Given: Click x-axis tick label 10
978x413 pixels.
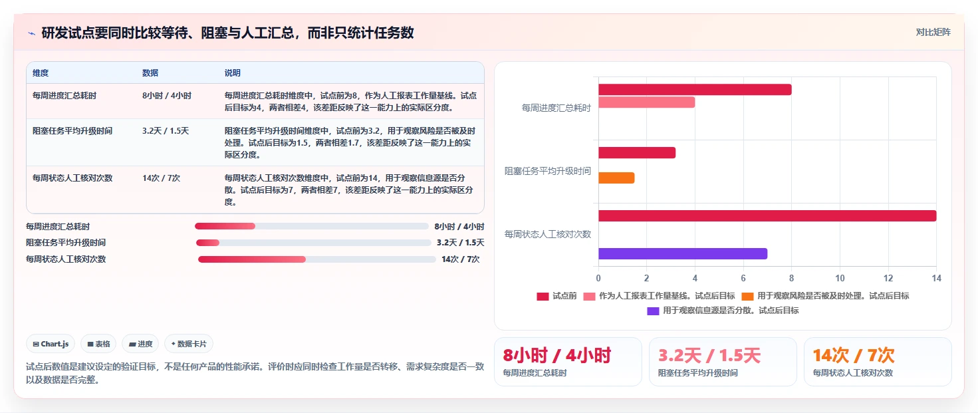Looking at the screenshot, I should pyautogui.click(x=840, y=278).
